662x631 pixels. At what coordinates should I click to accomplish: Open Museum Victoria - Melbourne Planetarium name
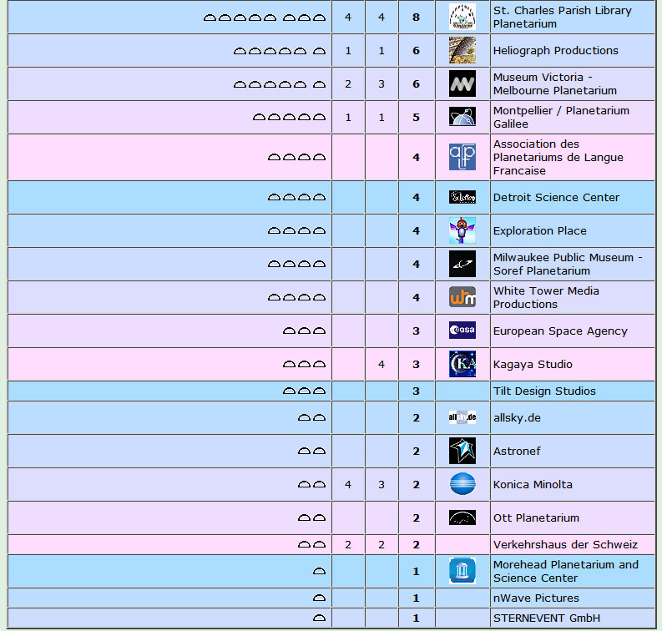pos(555,83)
